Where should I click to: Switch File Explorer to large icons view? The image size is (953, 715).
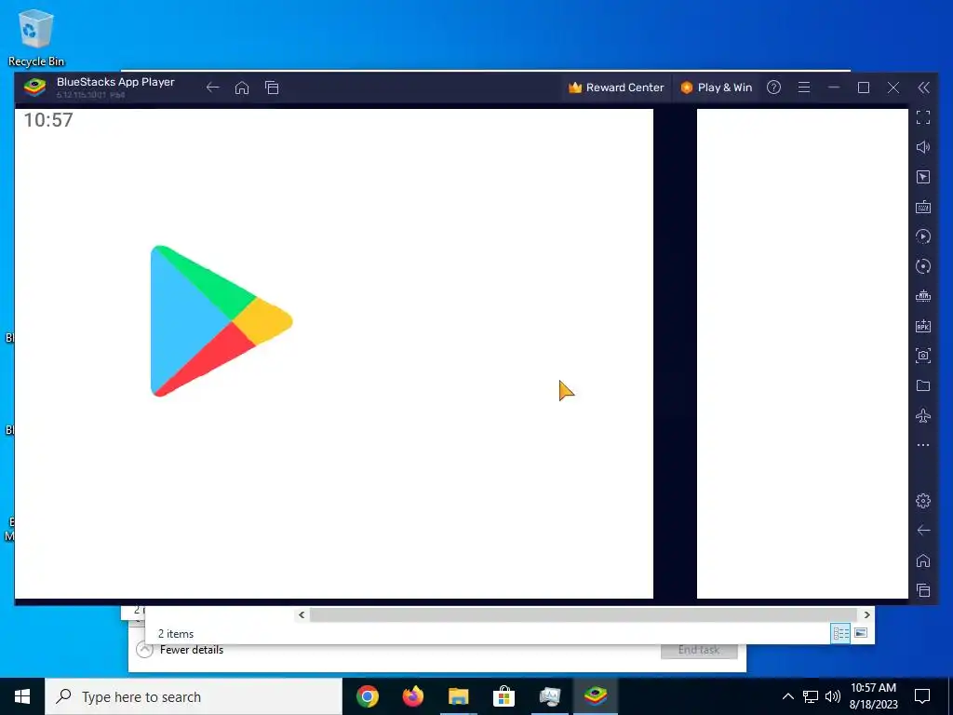(x=861, y=633)
